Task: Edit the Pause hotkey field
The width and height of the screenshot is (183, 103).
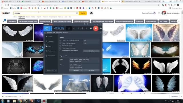Action: (91, 43)
